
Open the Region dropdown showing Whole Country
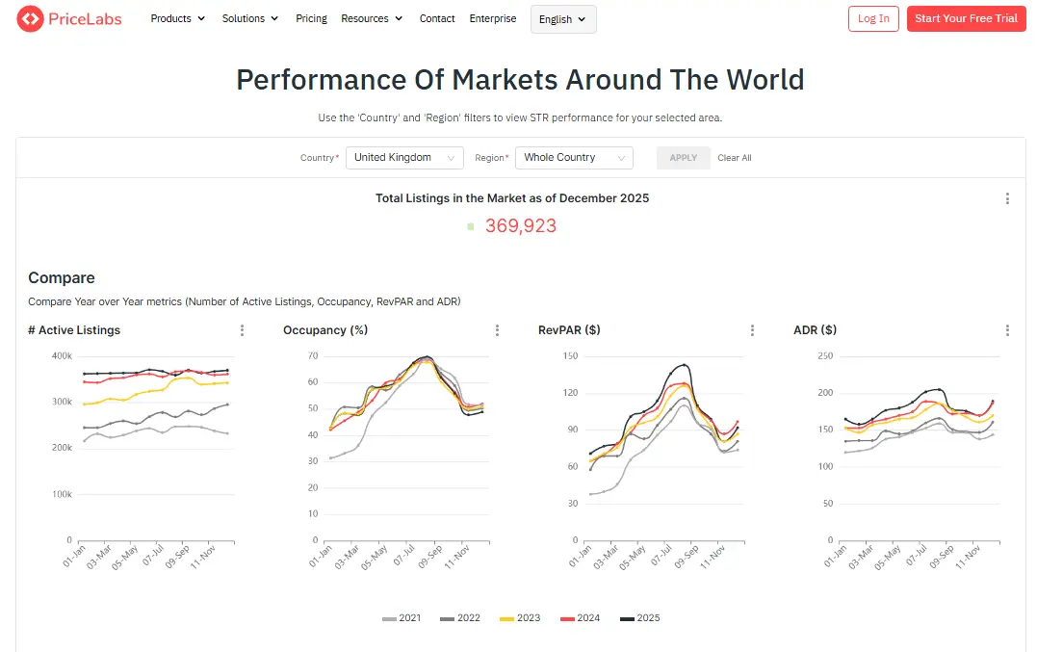(573, 157)
